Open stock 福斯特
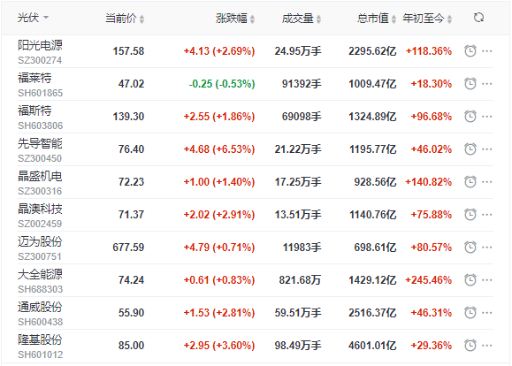 [x=34, y=111]
